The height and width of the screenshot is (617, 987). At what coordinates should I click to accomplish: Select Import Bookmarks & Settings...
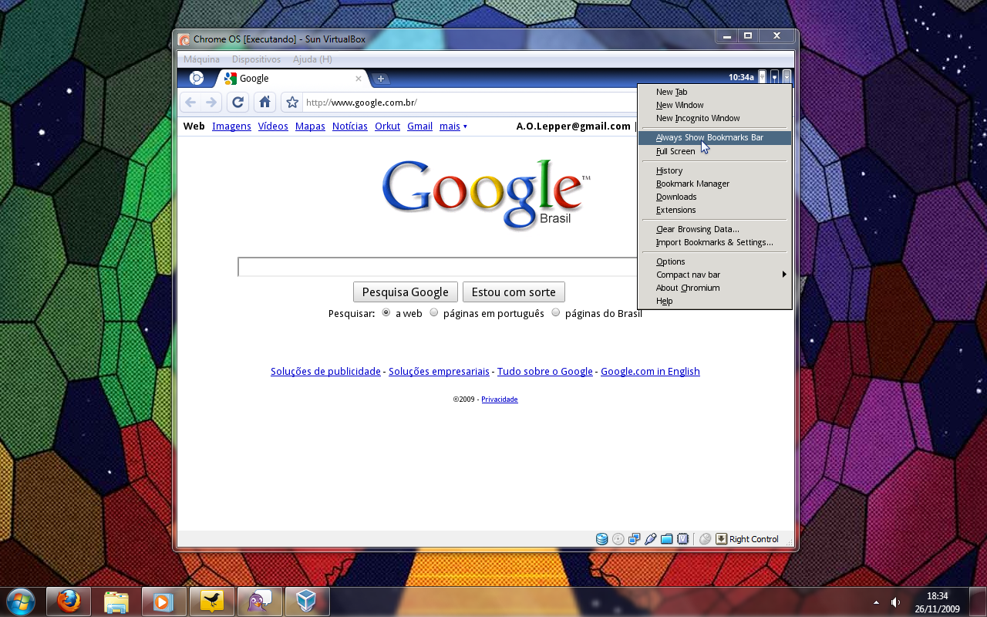click(715, 242)
